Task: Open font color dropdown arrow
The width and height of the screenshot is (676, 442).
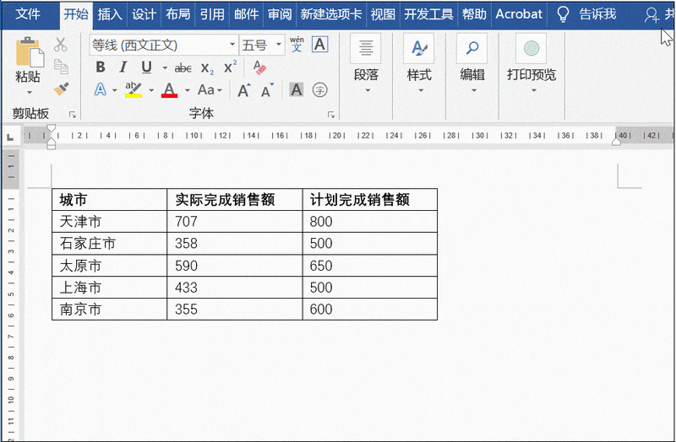Action: pyautogui.click(x=188, y=90)
